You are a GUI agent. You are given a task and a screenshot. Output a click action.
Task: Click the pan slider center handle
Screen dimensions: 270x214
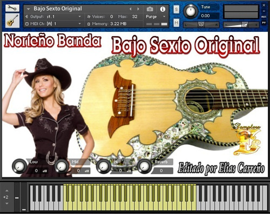point(201,25)
